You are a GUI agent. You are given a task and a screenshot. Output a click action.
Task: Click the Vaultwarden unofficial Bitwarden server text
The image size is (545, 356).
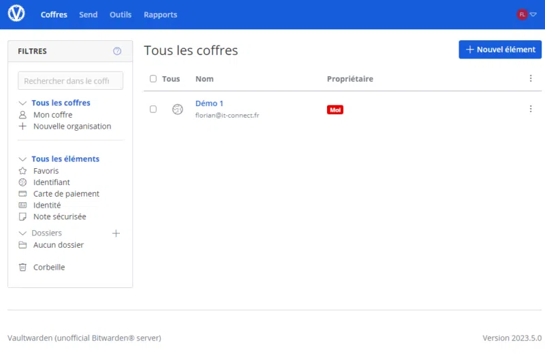point(84,338)
